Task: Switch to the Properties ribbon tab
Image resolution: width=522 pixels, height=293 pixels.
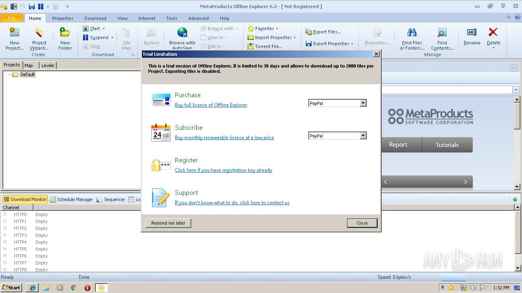Action: click(x=63, y=18)
